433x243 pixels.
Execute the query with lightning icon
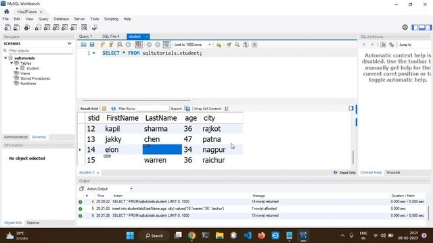(102, 45)
